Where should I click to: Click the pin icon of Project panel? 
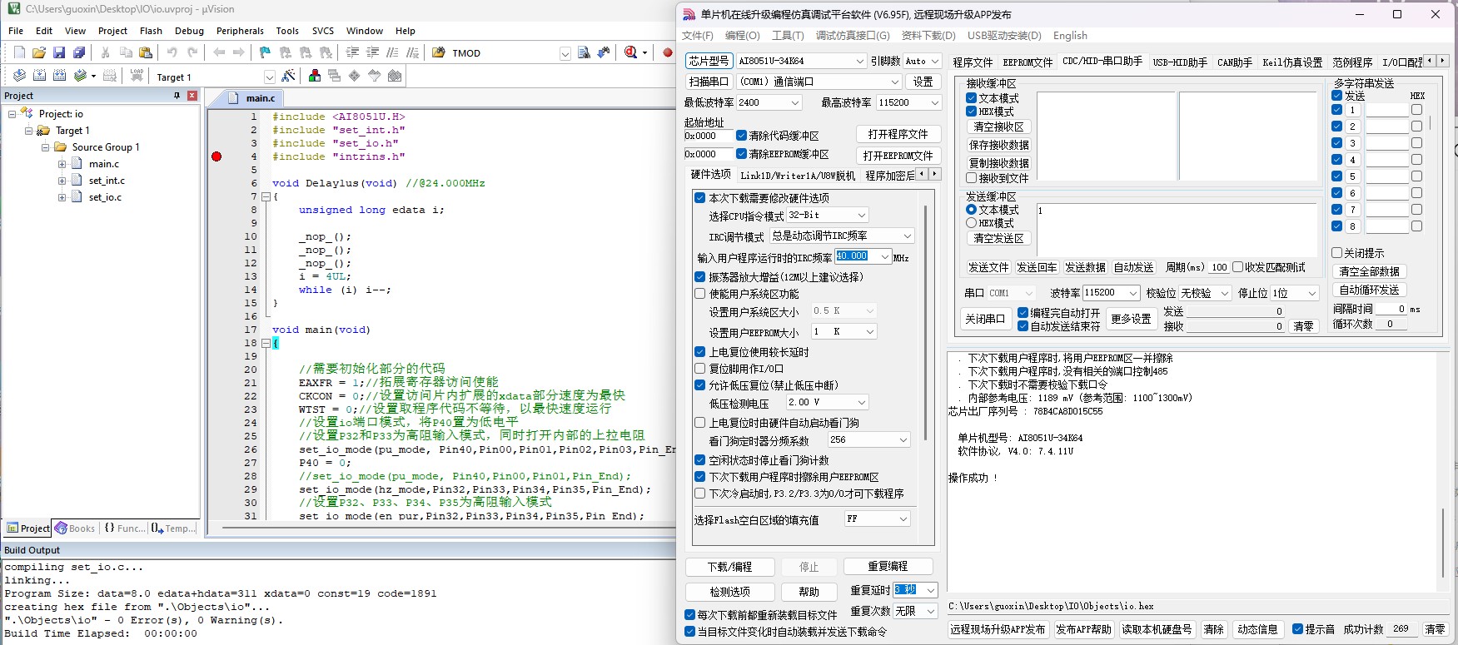[177, 96]
